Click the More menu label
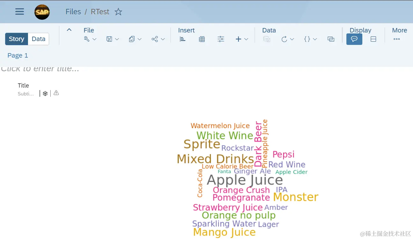 (400, 30)
